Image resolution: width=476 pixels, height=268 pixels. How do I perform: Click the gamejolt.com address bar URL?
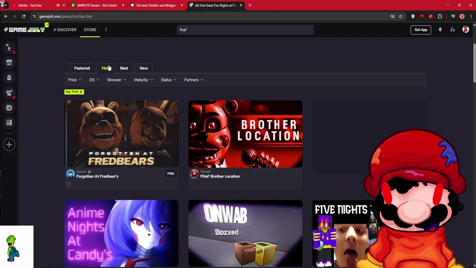[x=65, y=16]
